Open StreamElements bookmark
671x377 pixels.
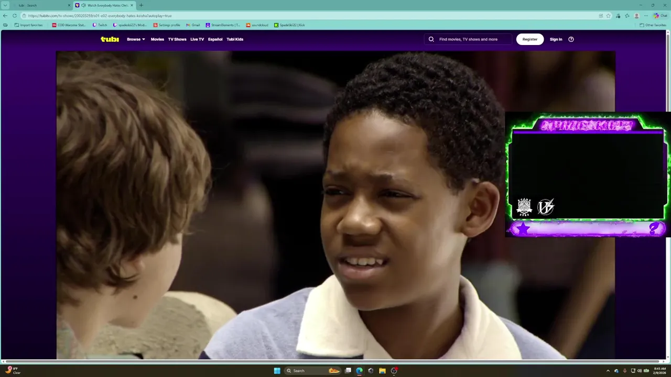tap(223, 25)
